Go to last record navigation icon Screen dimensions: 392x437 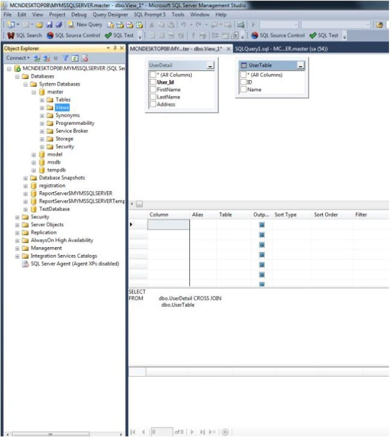click(x=202, y=432)
